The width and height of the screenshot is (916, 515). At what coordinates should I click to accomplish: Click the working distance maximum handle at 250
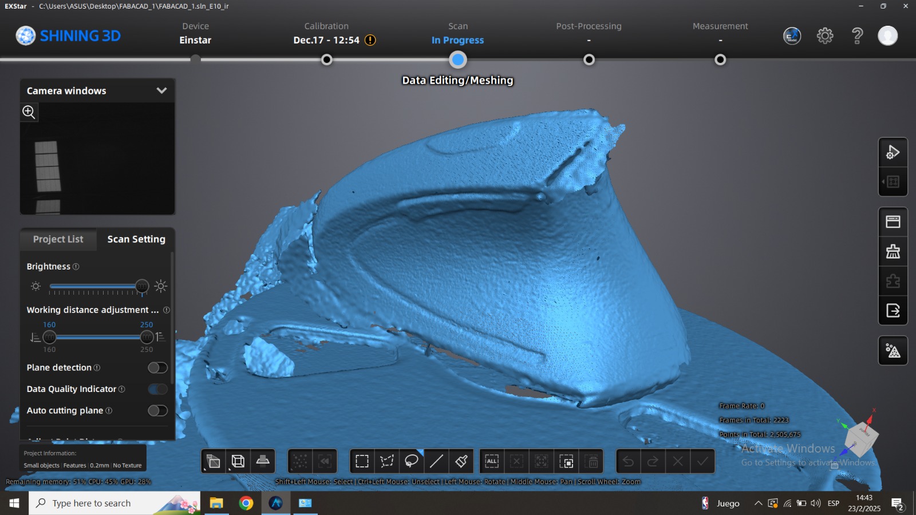[x=147, y=337]
